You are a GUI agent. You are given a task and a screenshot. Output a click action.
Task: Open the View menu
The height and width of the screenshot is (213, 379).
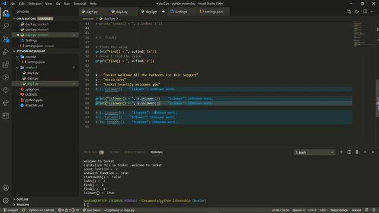[49, 4]
